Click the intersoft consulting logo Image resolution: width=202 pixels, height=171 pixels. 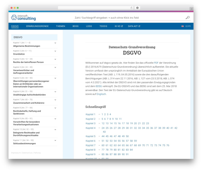[23, 17]
